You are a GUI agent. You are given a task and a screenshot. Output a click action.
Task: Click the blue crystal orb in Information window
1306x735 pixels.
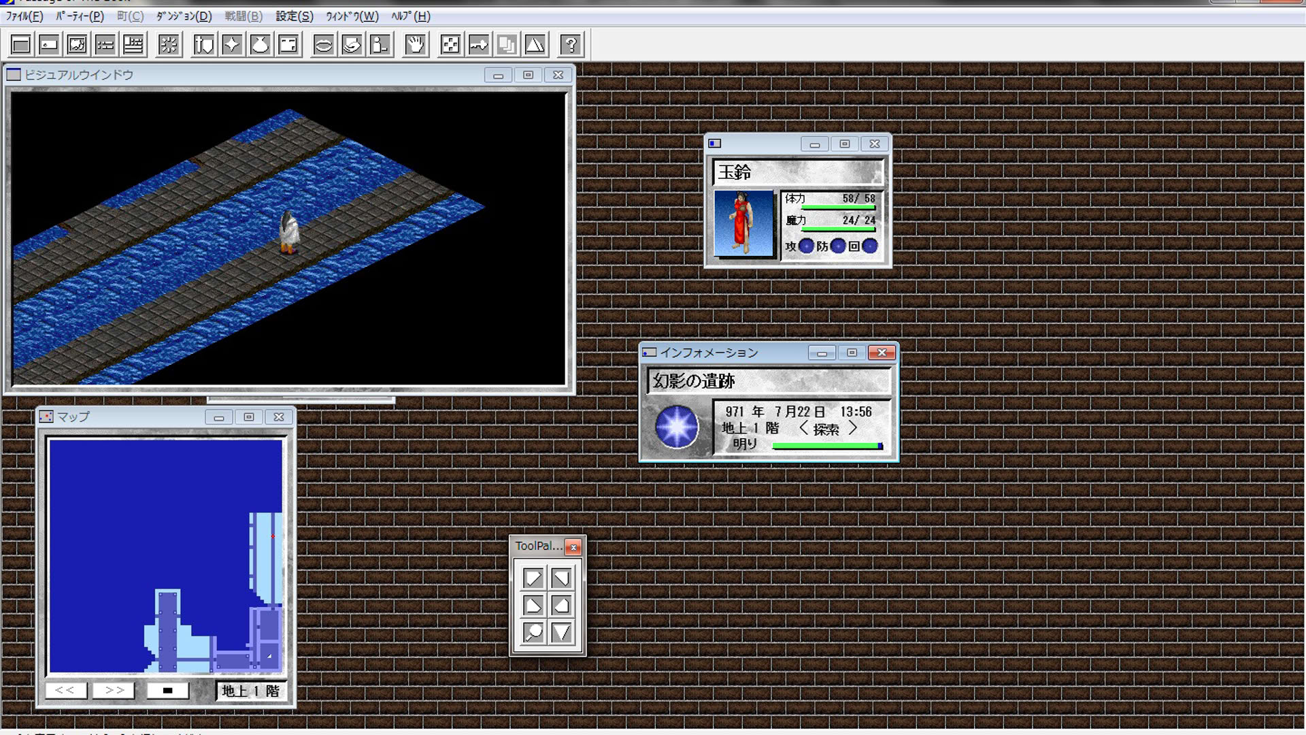click(677, 427)
